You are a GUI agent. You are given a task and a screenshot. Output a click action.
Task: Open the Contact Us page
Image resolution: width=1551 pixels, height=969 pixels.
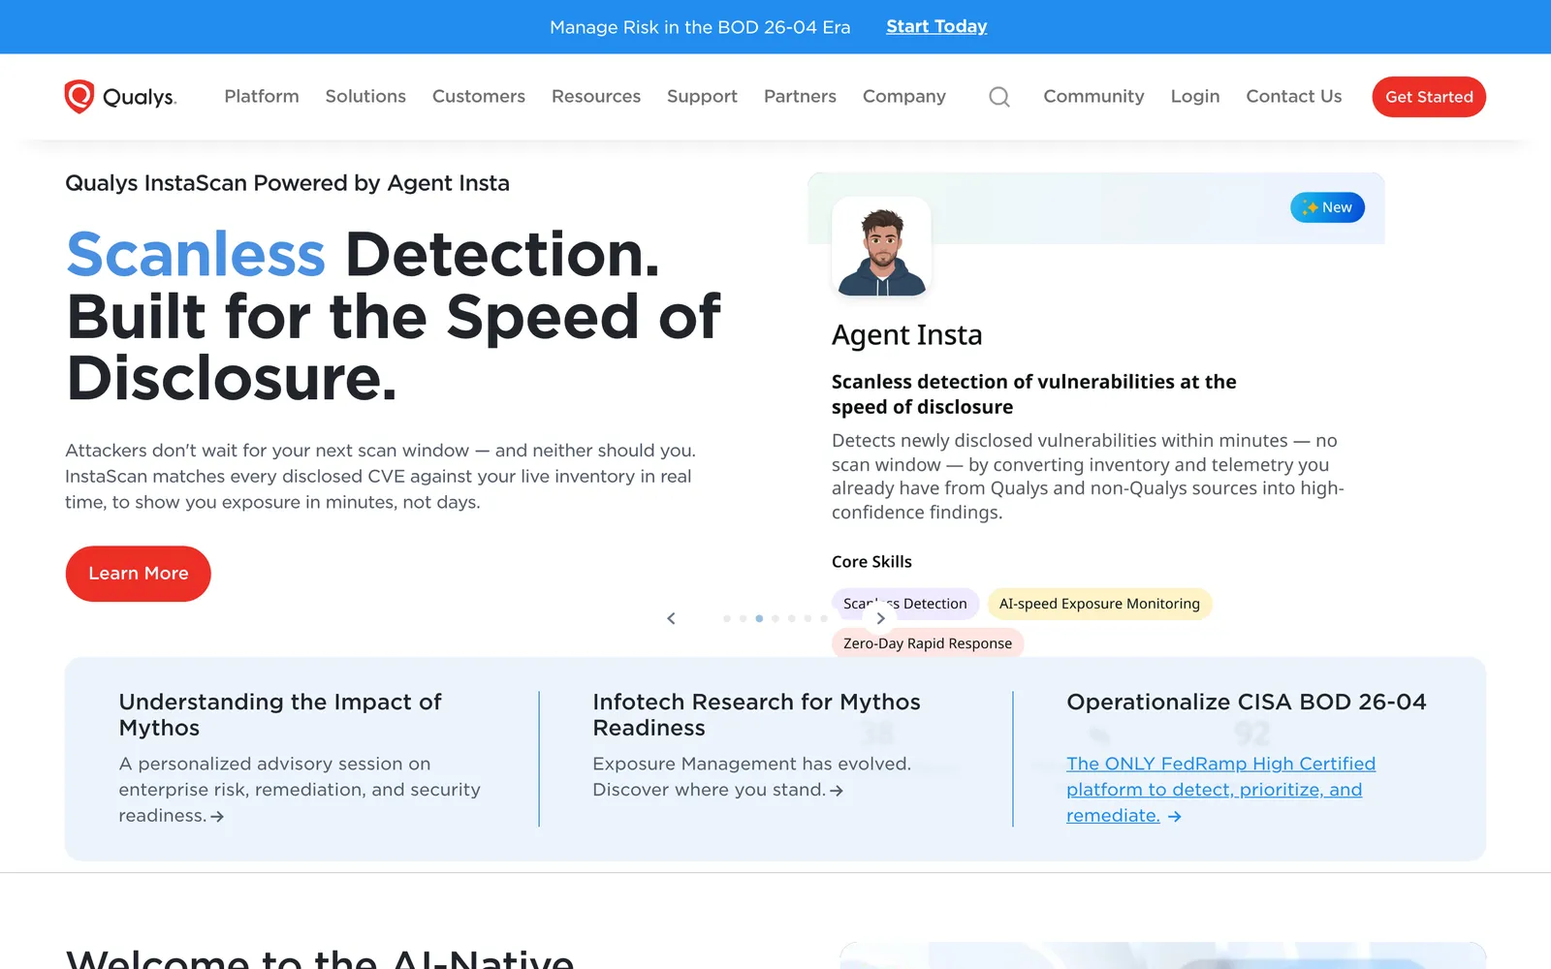point(1294,97)
